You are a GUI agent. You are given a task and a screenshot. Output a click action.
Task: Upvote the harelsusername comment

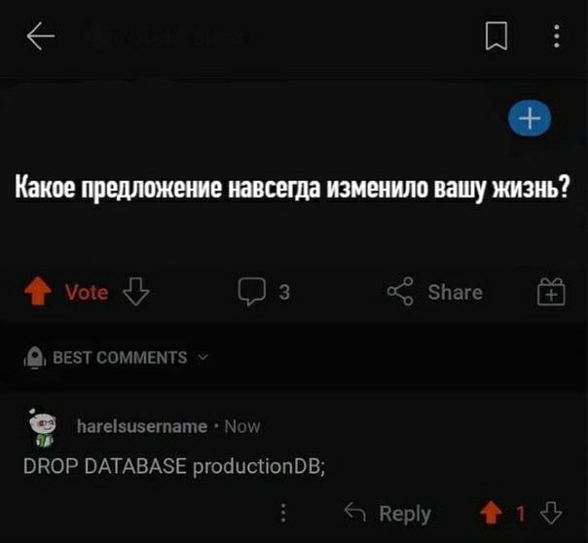pos(491,513)
